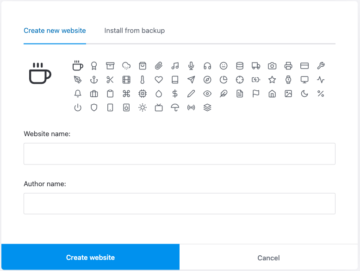Switch to the Install from backup tab
This screenshot has height=271, width=360.
tap(134, 31)
